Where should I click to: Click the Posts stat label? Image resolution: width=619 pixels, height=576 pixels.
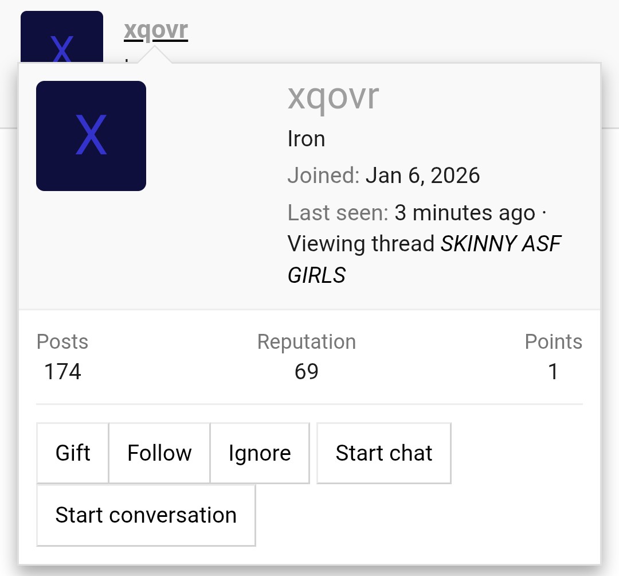62,341
